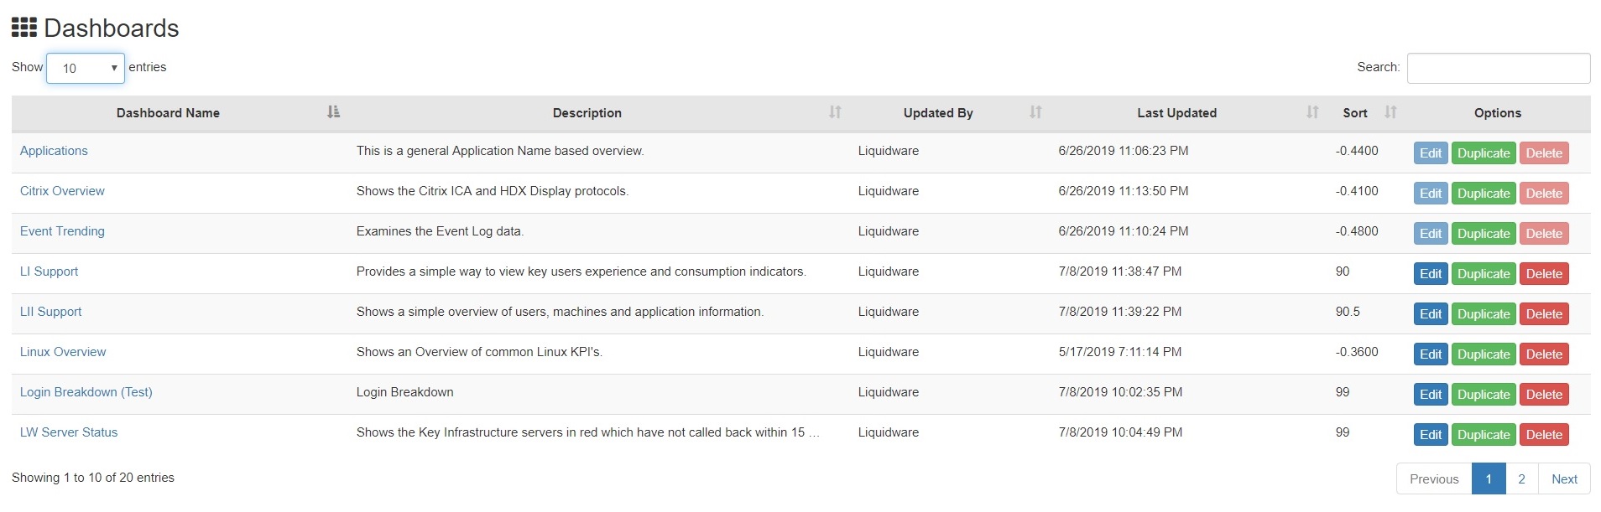The image size is (1601, 512).
Task: Select page 1 in pagination
Action: click(1488, 479)
